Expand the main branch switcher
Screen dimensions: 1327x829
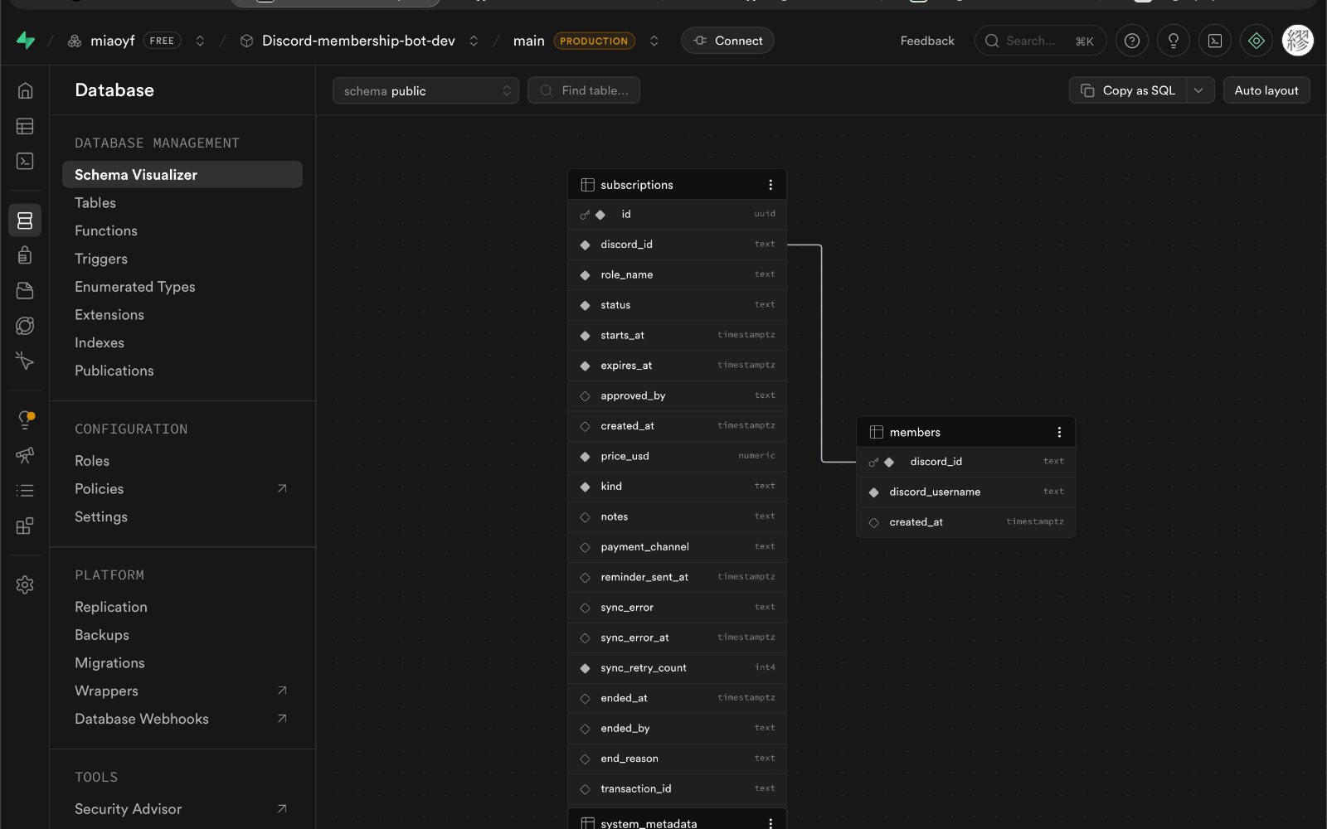654,41
